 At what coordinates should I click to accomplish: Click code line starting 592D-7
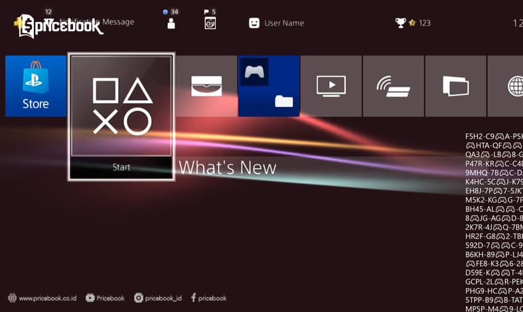[494, 245]
